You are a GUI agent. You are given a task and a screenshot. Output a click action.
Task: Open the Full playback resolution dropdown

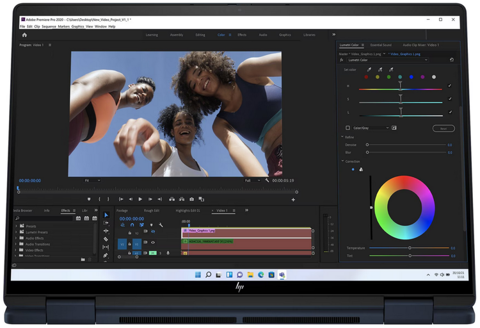pos(252,181)
